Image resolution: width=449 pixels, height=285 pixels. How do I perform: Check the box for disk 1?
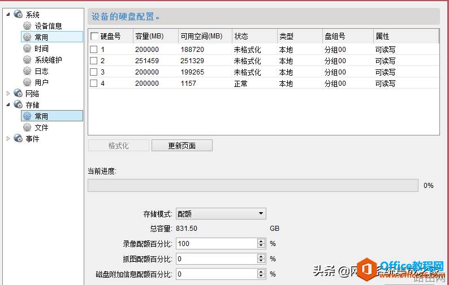[x=94, y=50]
